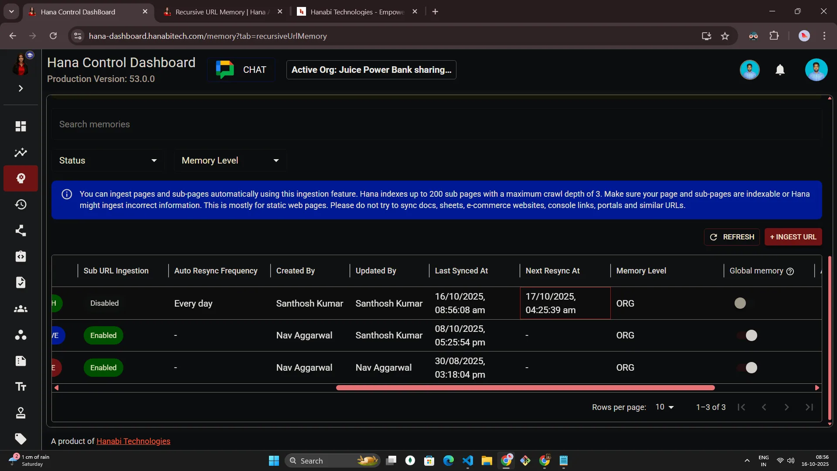837x471 pixels.
Task: Click the Search memories input field
Action: 436,124
